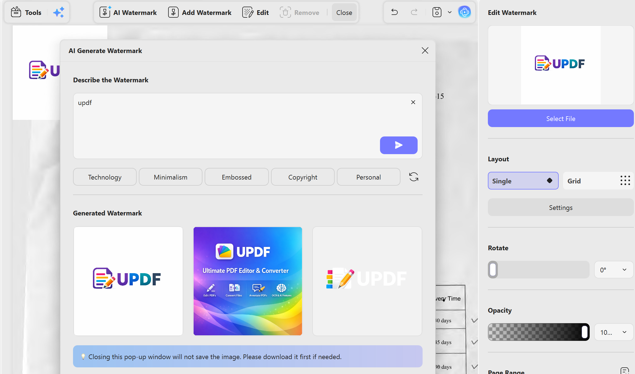Screen dimensions: 635x374
Task: Click Select File button
Action: [x=561, y=118]
